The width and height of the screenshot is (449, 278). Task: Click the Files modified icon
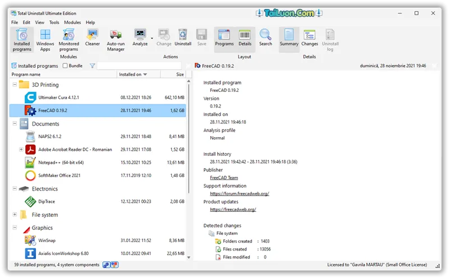[x=218, y=257]
